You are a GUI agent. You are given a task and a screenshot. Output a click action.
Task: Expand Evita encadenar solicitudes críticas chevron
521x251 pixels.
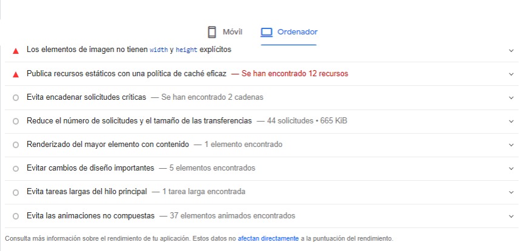(511, 98)
